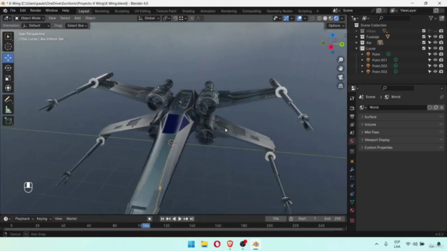Open the Modifiers wrench tab

(x=352, y=169)
